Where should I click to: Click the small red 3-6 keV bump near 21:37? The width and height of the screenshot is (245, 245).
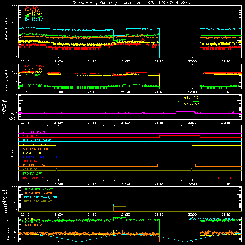[143, 40]
